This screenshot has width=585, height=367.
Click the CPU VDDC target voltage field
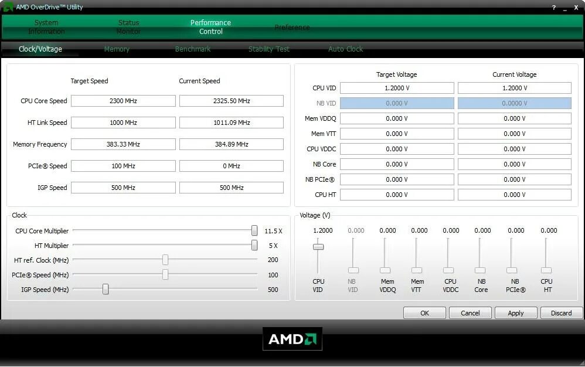[x=397, y=149]
